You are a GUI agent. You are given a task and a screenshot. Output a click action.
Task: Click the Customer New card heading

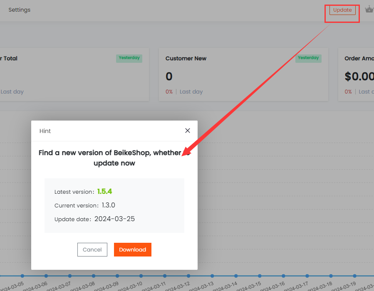click(x=186, y=58)
